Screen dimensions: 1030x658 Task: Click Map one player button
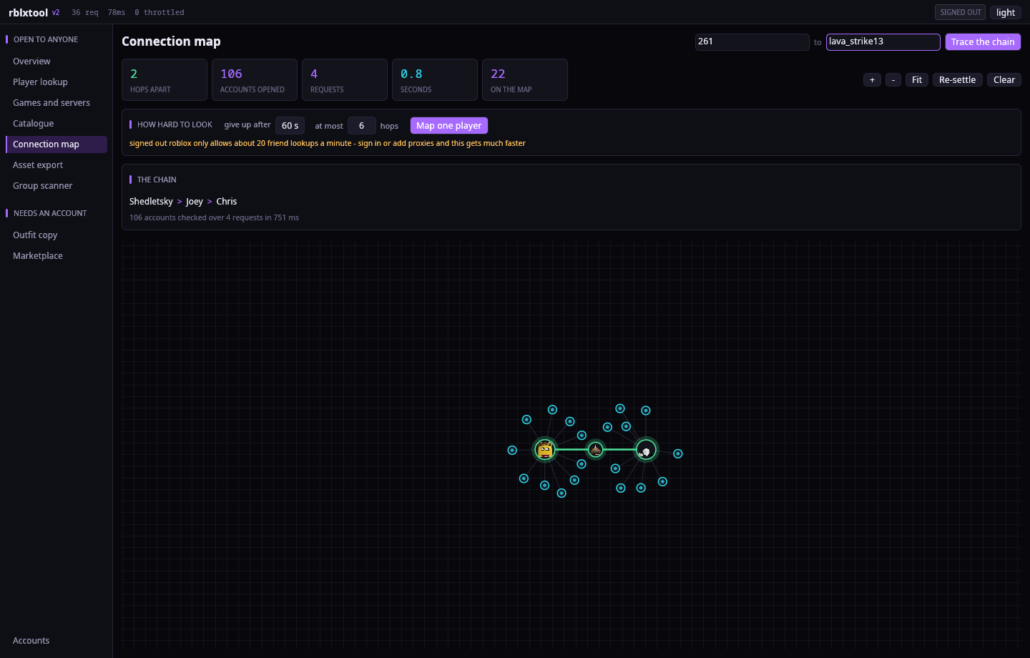[449, 126]
